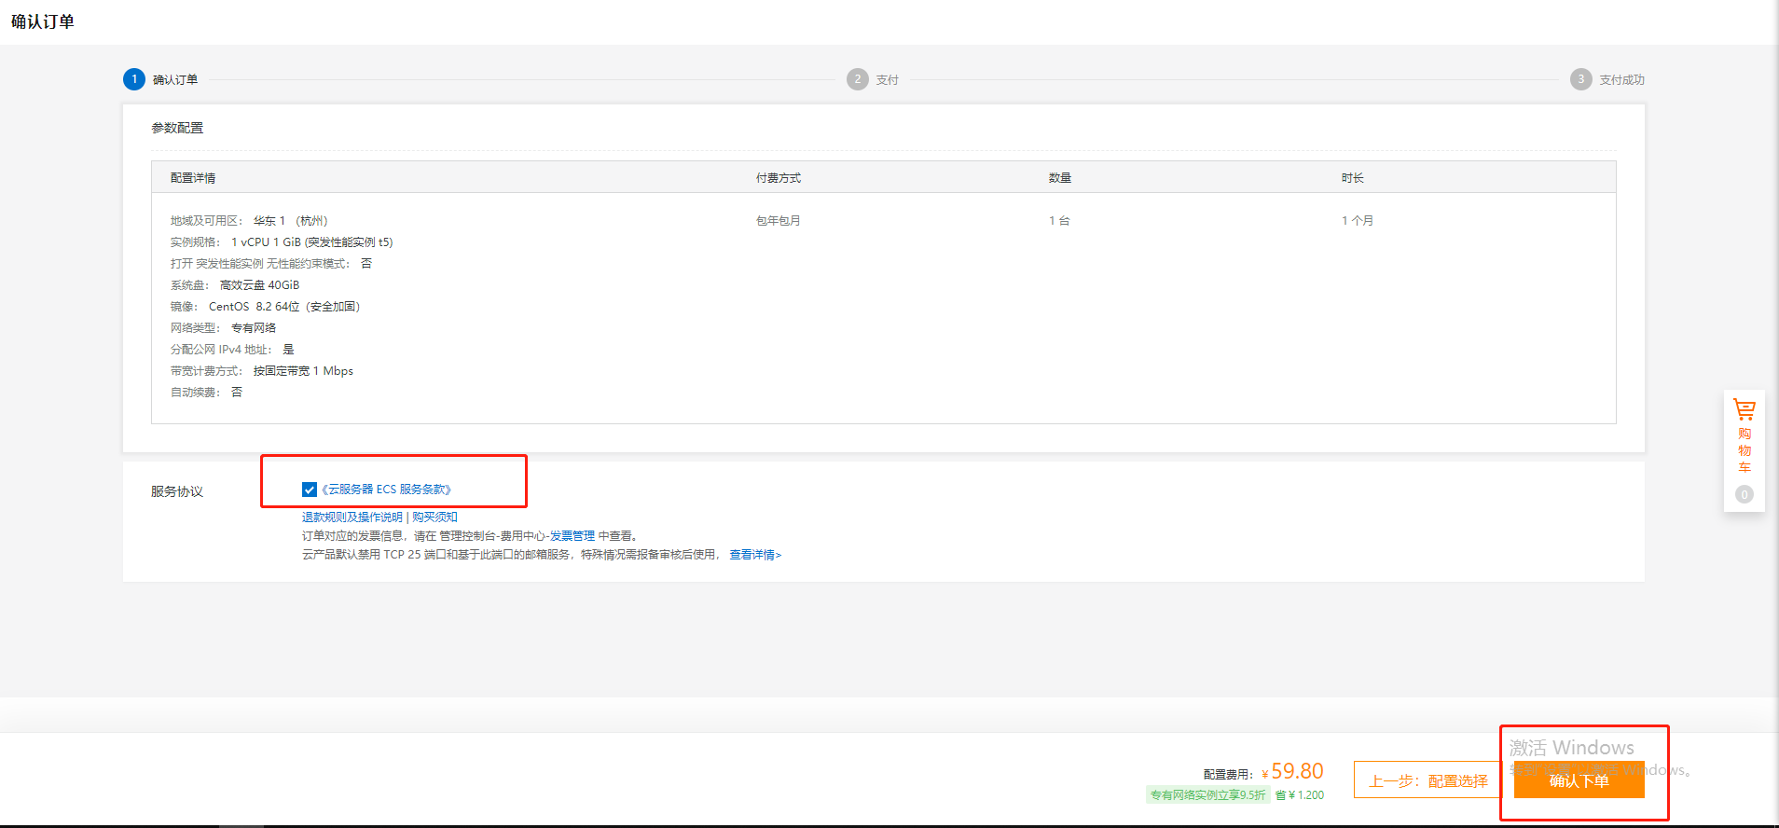Select step 2 payment circle

(x=858, y=79)
